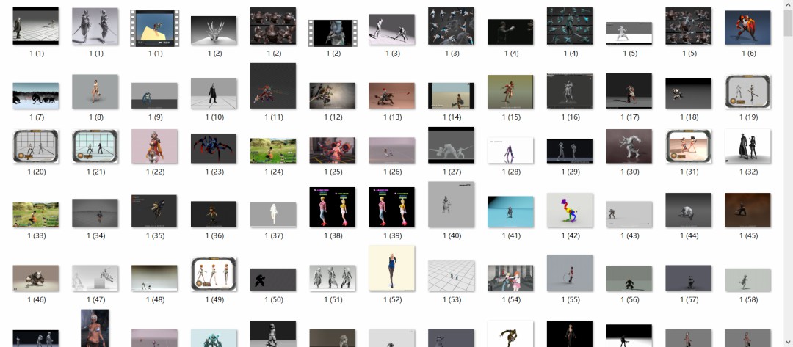Select the white silhouette thumbnail 1 (37)
The image size is (793, 347).
(273, 214)
